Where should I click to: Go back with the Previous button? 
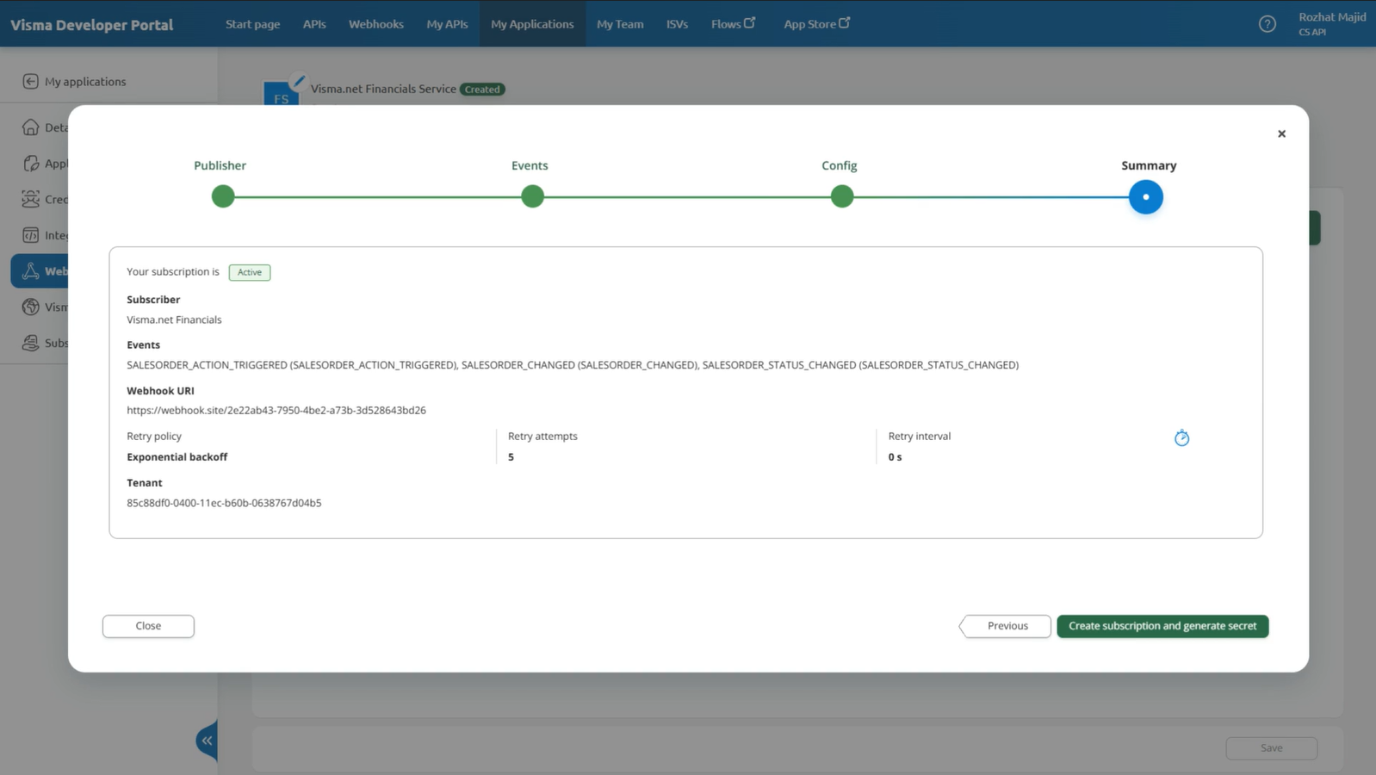[1006, 626]
